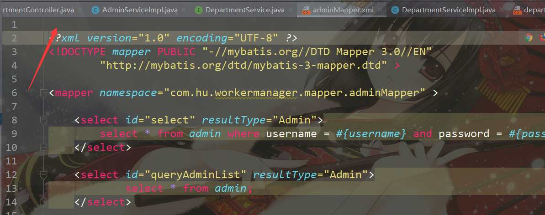
Task: Click line number 9 in the gutter
Action: (14, 134)
